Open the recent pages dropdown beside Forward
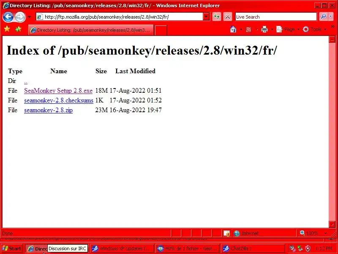Screen dimensions: 338x254 click(29, 17)
